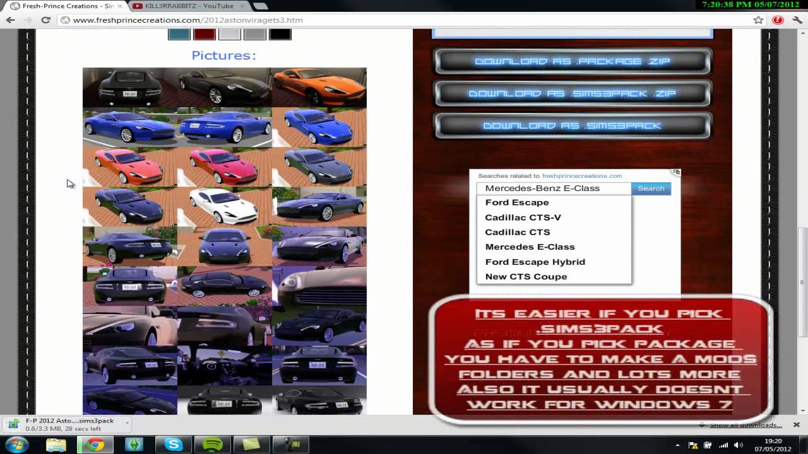Open Windows Explorer from taskbar

click(56, 445)
